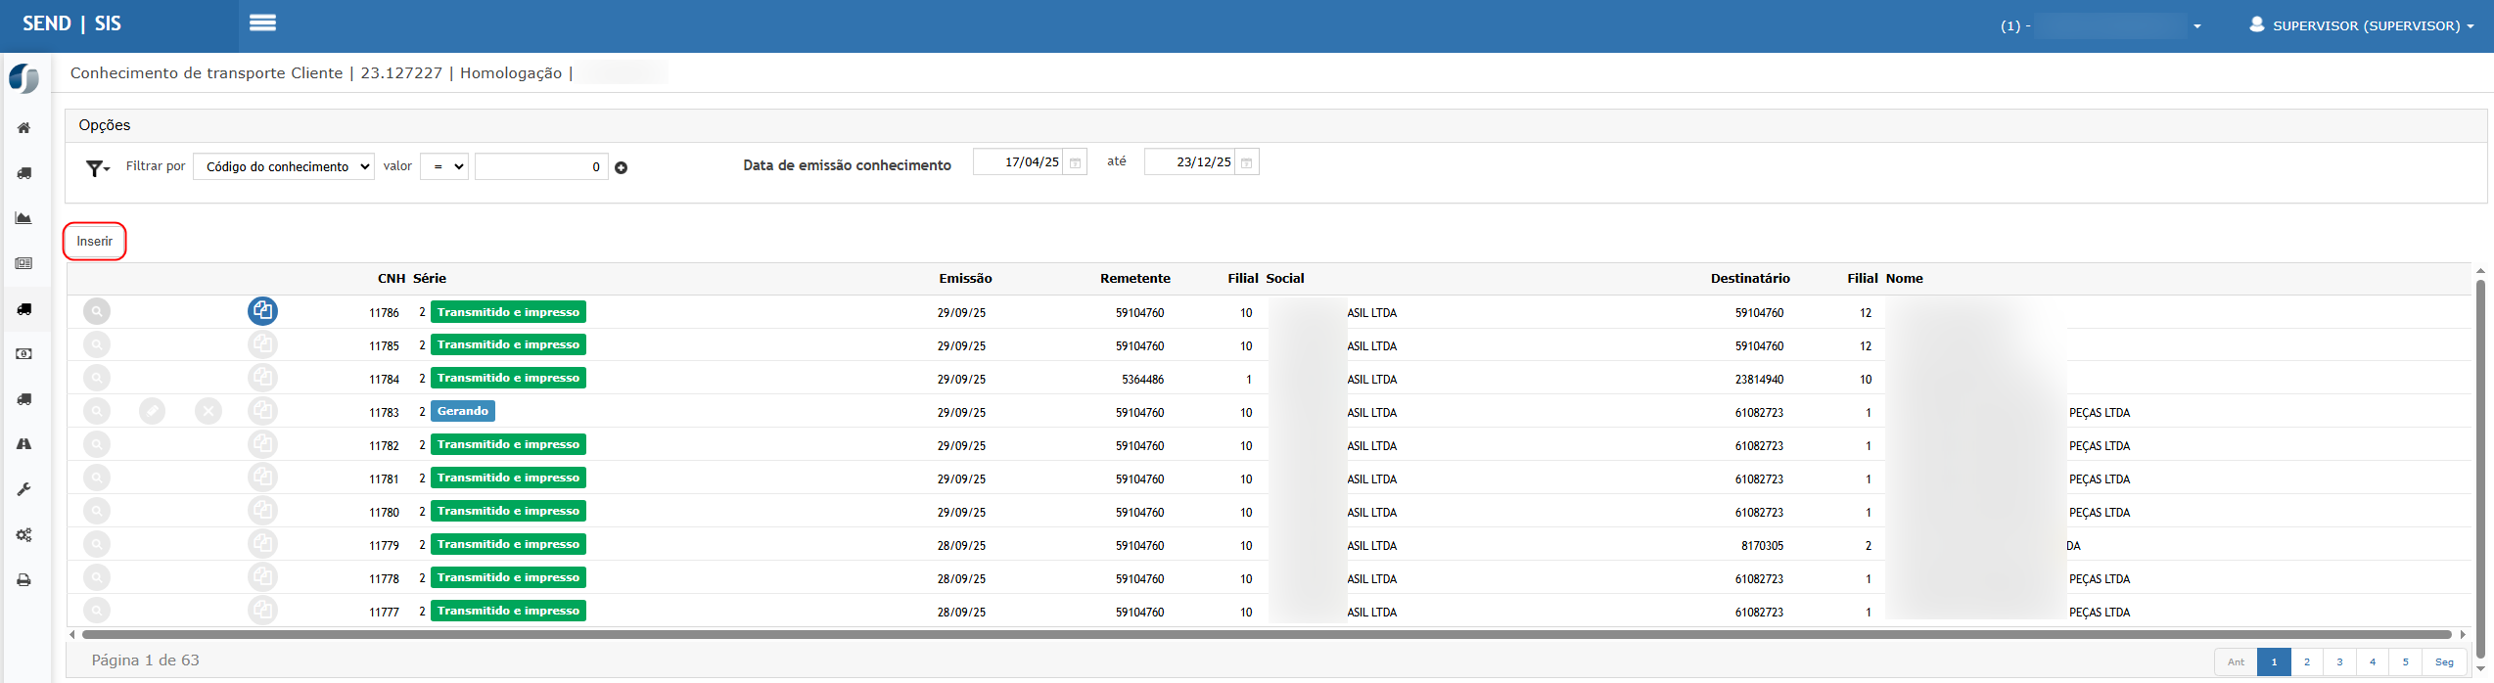Toggle the hamburger menu in header
The image size is (2494, 683).
(x=262, y=23)
